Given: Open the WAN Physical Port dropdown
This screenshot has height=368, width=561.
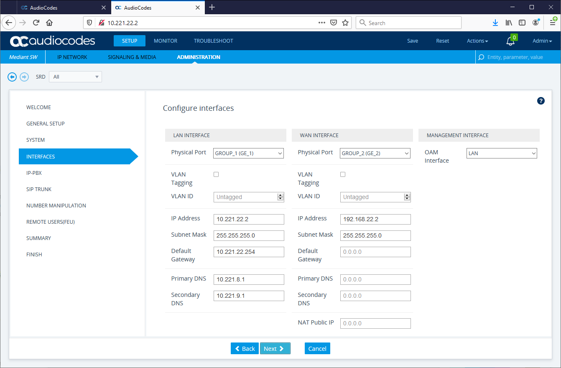Looking at the screenshot, I should [375, 153].
